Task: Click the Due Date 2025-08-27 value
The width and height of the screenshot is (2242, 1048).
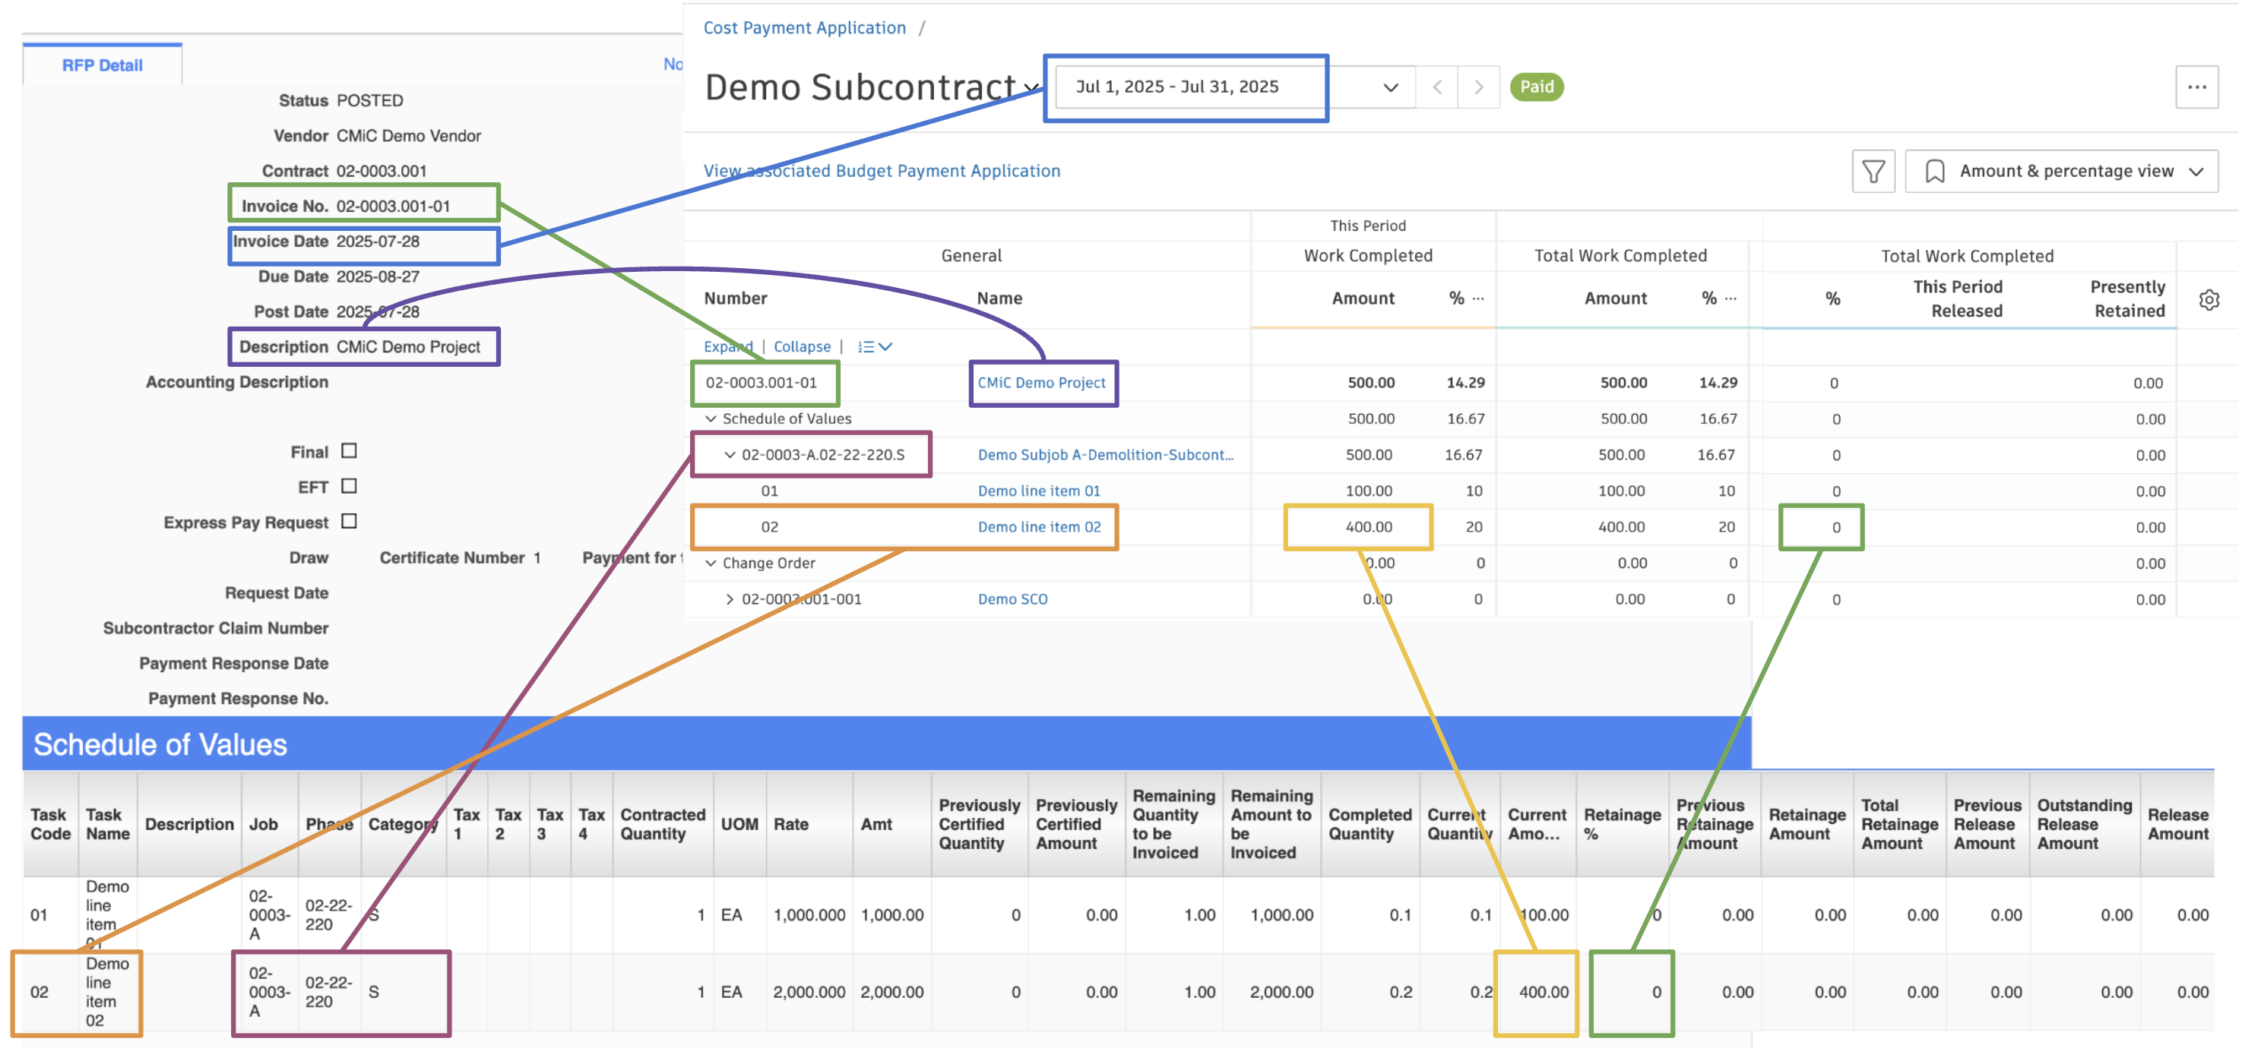Action: tap(378, 276)
